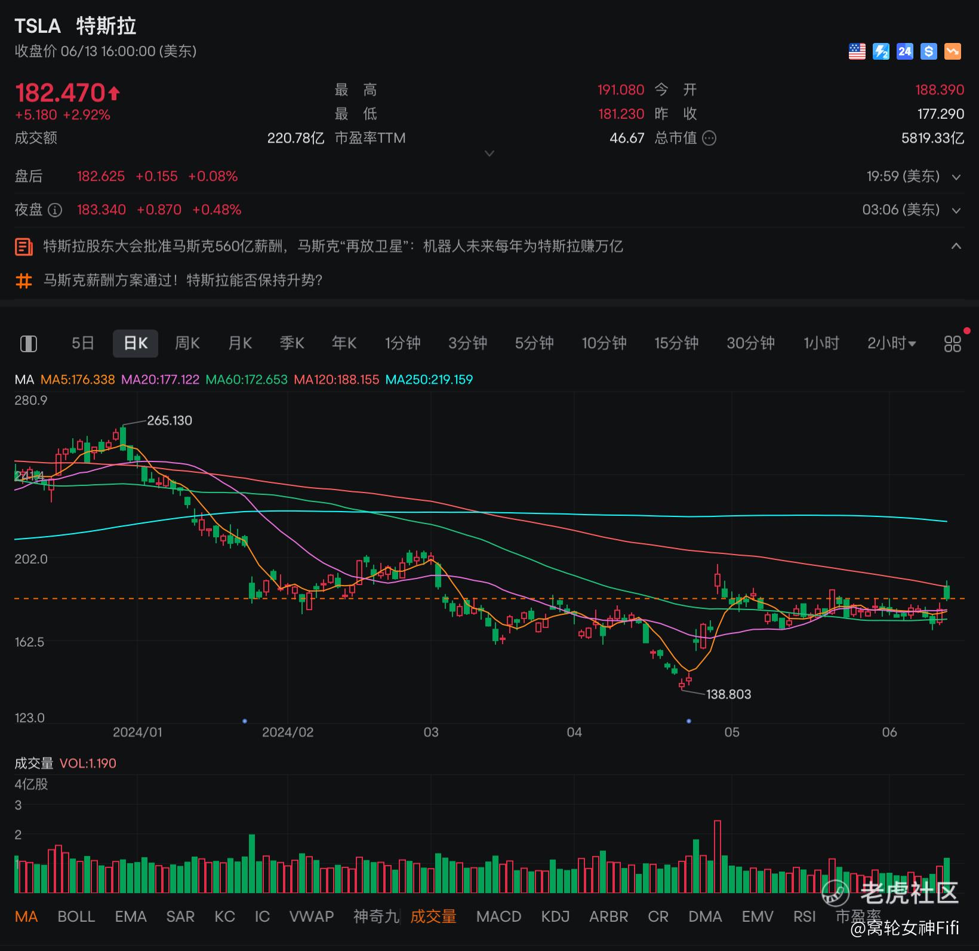Viewport: 979px width, 951px height.
Task: Expand the overnight 03:06 row
Action: [956, 211]
